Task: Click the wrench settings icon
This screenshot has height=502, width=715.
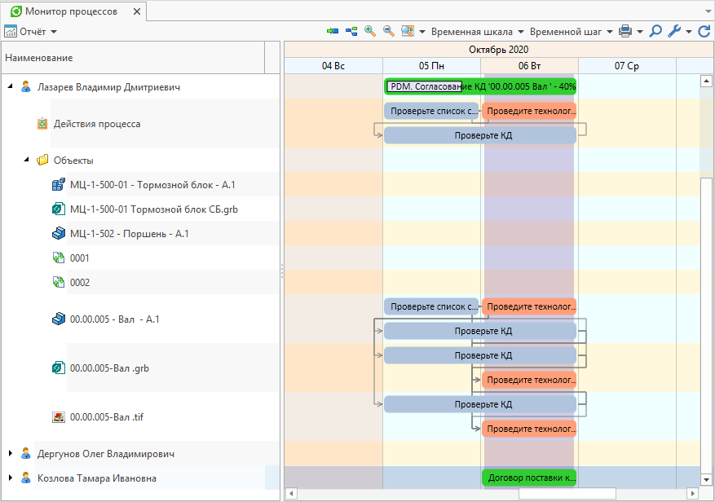Action: (674, 31)
